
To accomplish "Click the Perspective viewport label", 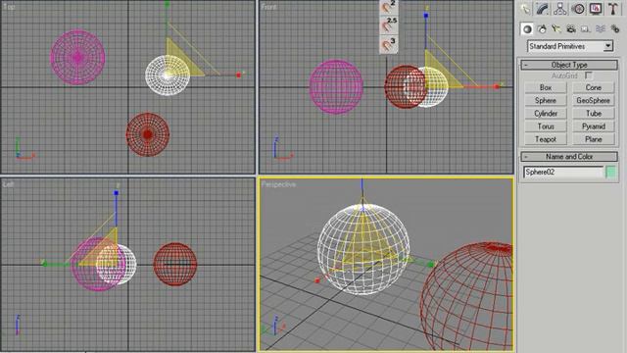I will [x=278, y=184].
